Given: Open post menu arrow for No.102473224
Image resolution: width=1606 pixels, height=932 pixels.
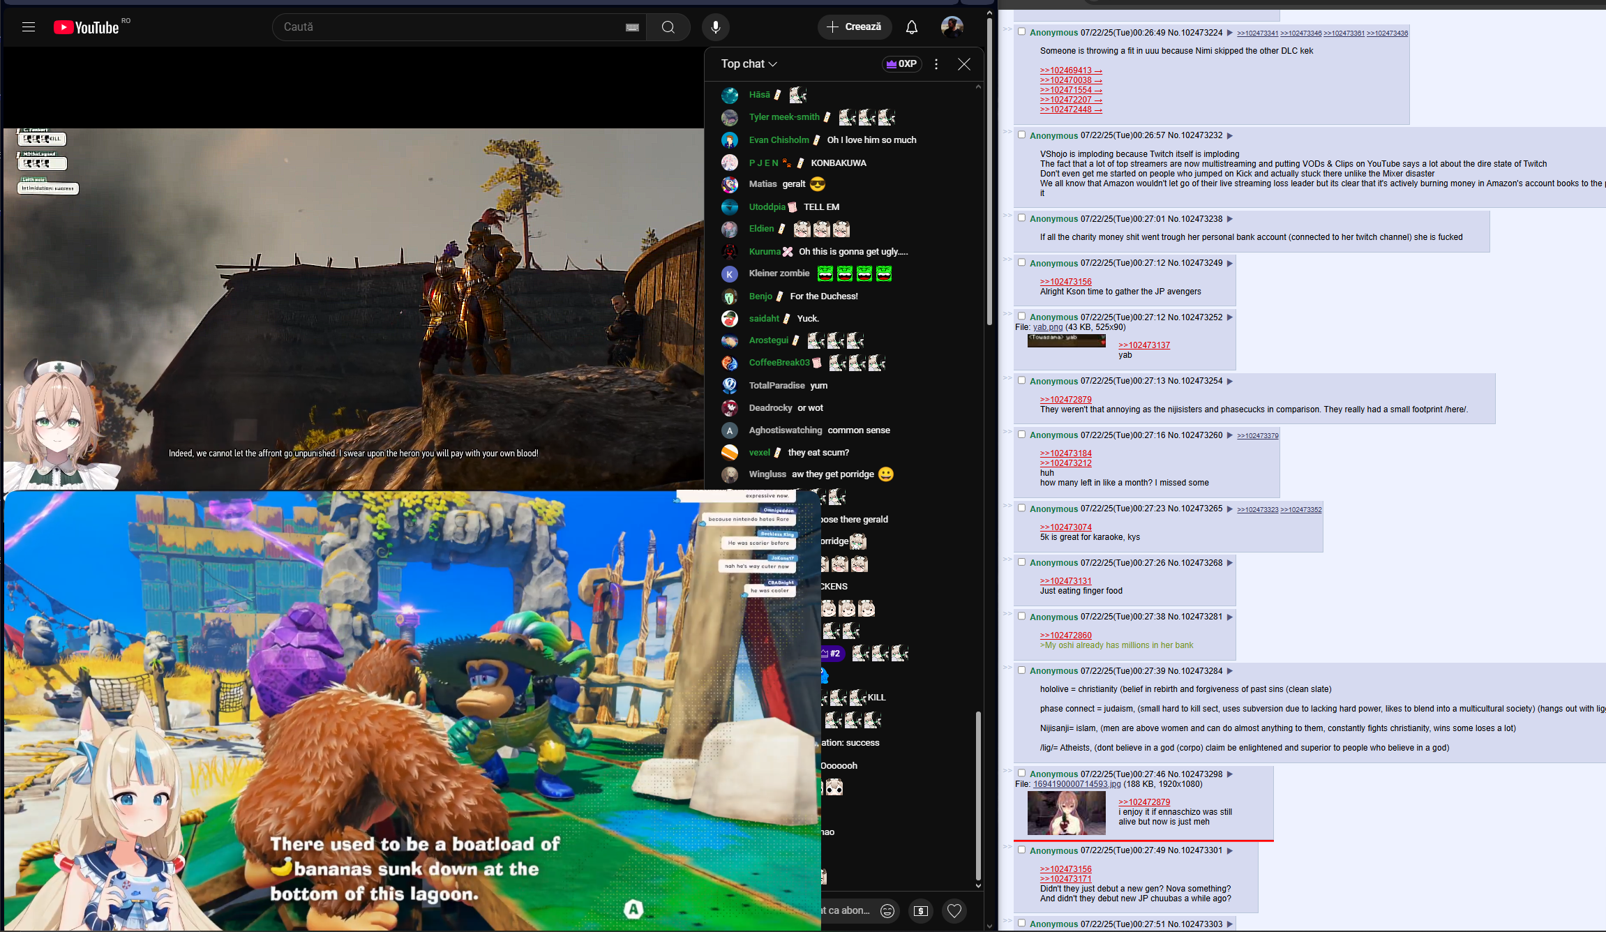Looking at the screenshot, I should [1230, 33].
